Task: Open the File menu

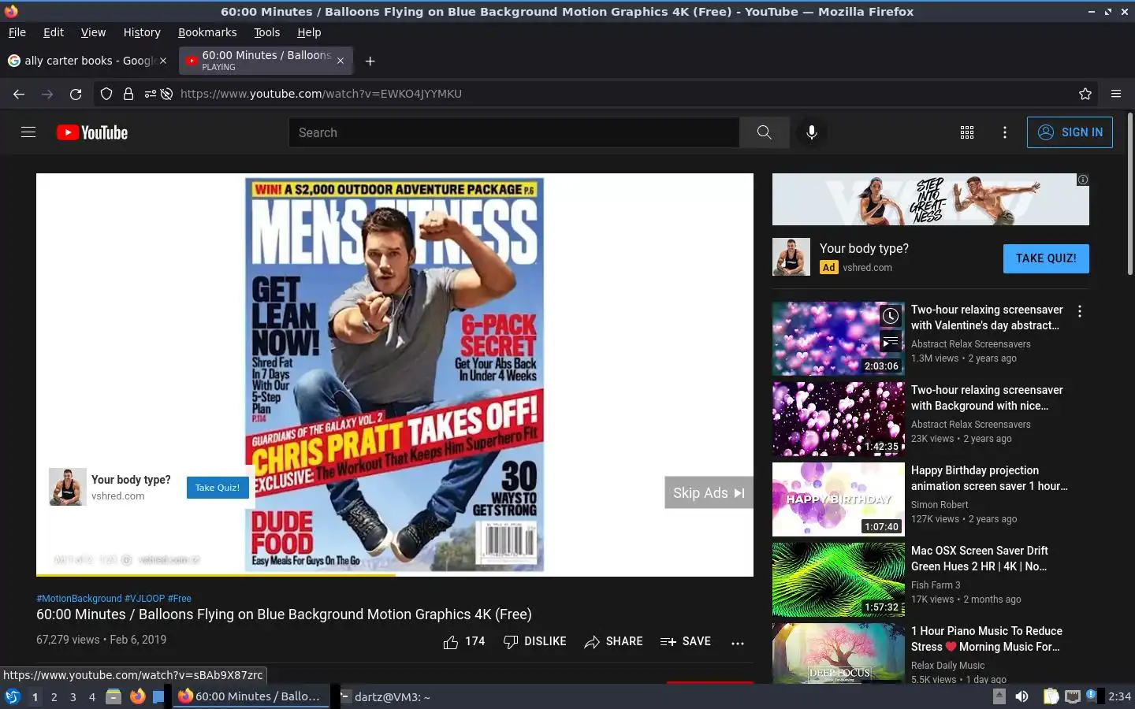Action: point(17,32)
